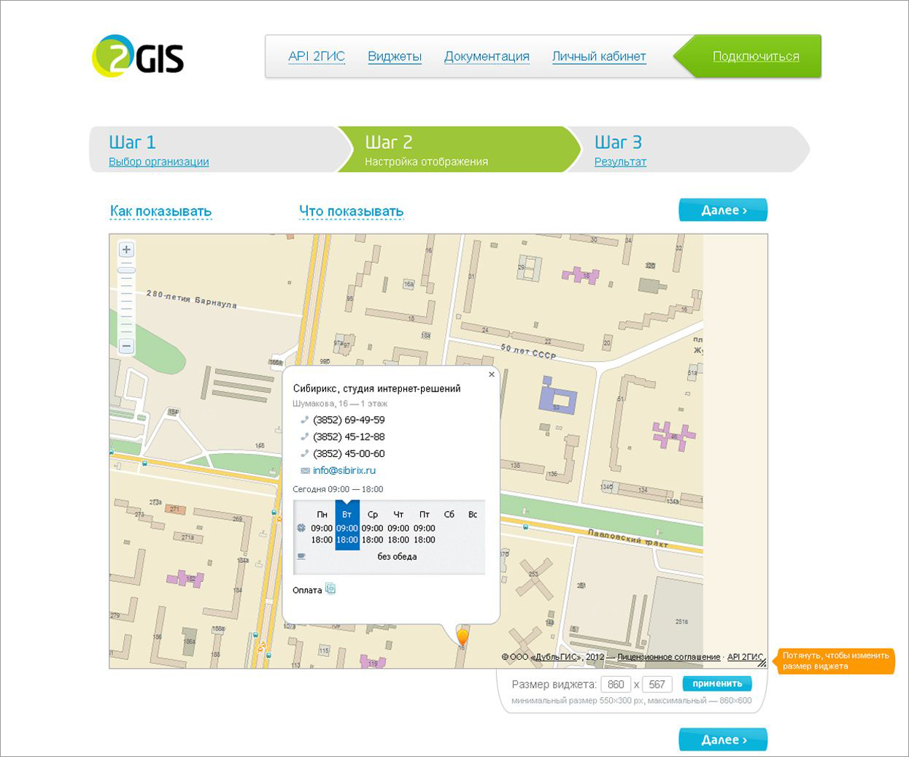
Task: Click the email envelope icon
Action: pyautogui.click(x=305, y=471)
